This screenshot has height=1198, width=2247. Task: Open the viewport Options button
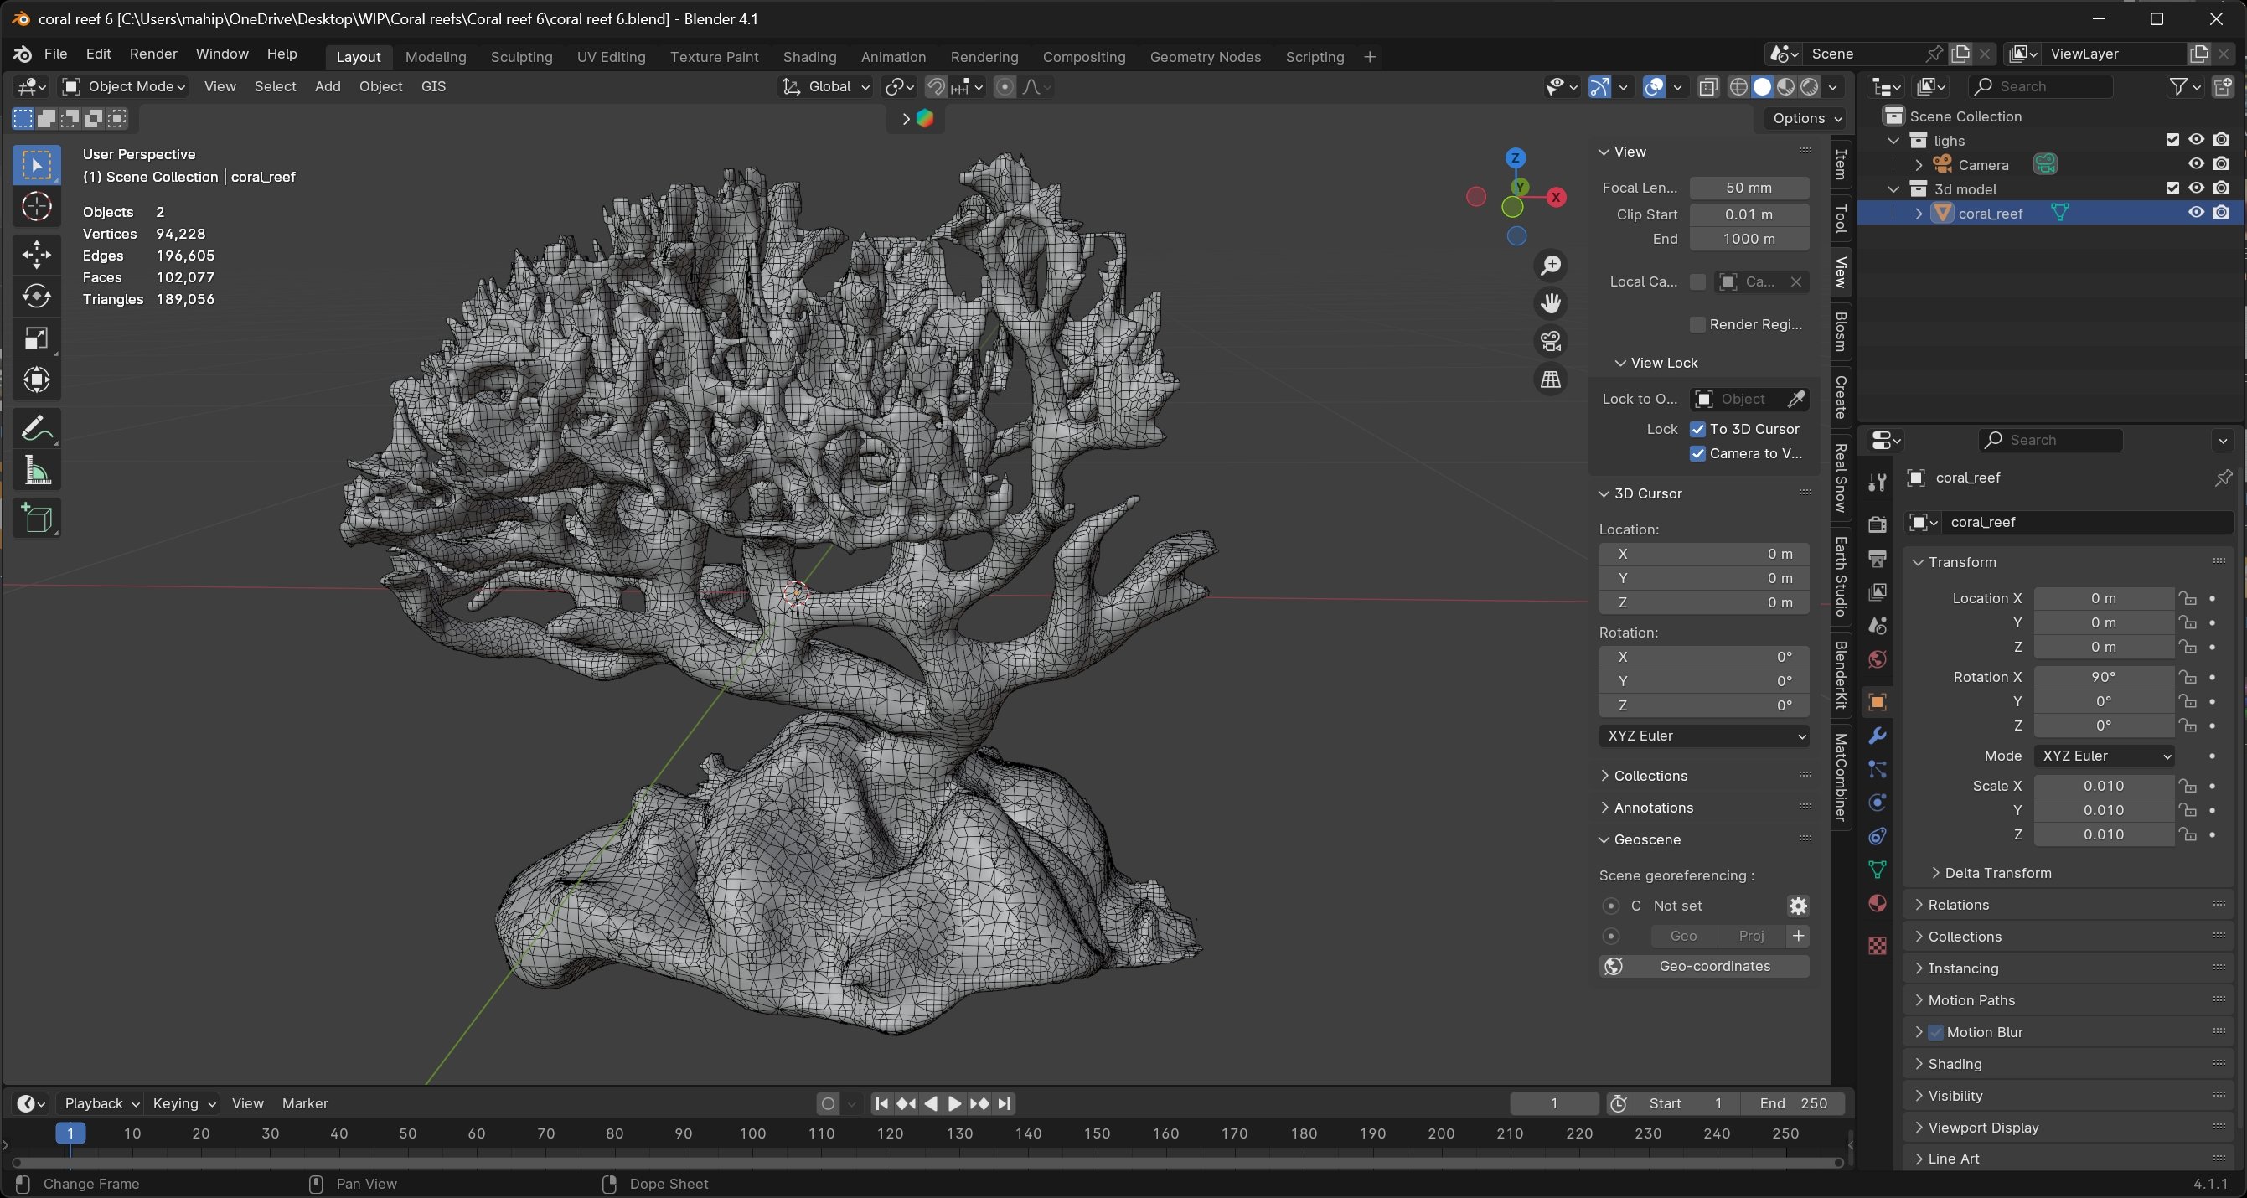point(1804,119)
